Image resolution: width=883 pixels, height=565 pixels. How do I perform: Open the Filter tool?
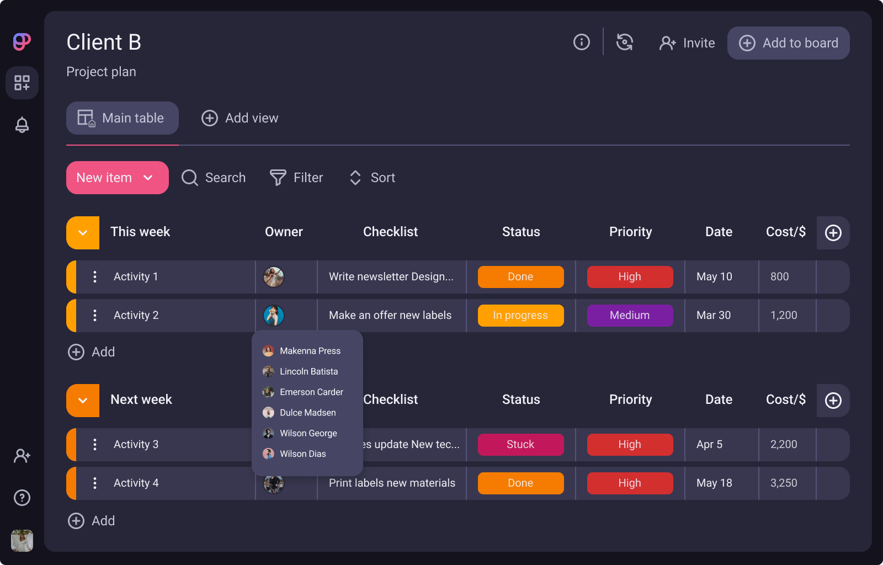coord(279,178)
